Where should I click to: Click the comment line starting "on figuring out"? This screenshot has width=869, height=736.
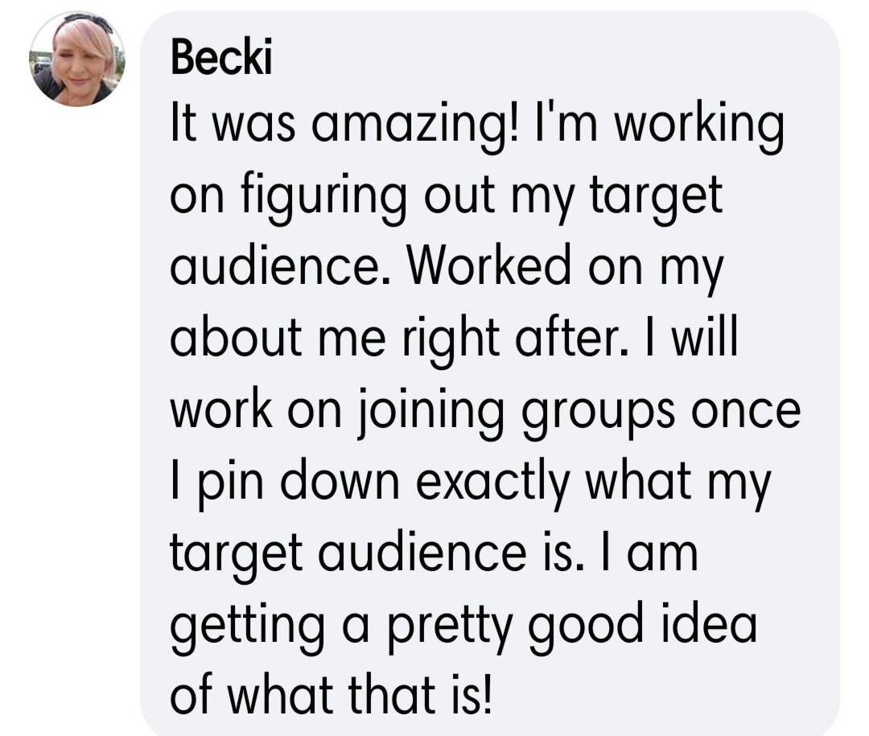[x=447, y=198]
